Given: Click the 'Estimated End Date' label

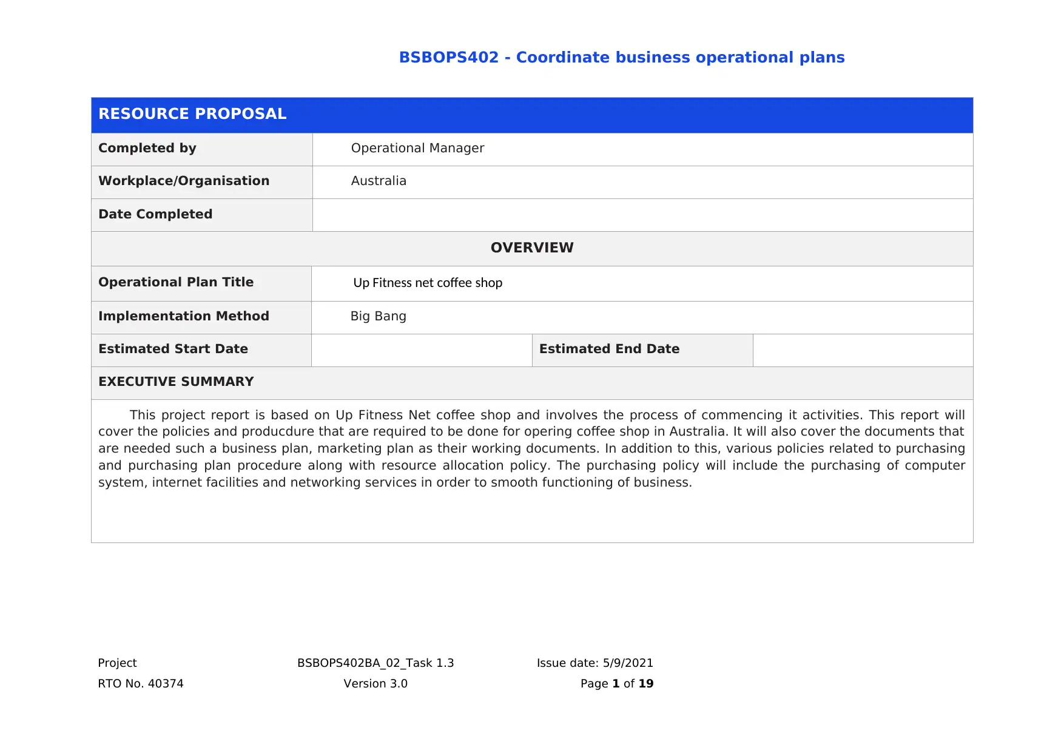Looking at the screenshot, I should click(x=609, y=349).
